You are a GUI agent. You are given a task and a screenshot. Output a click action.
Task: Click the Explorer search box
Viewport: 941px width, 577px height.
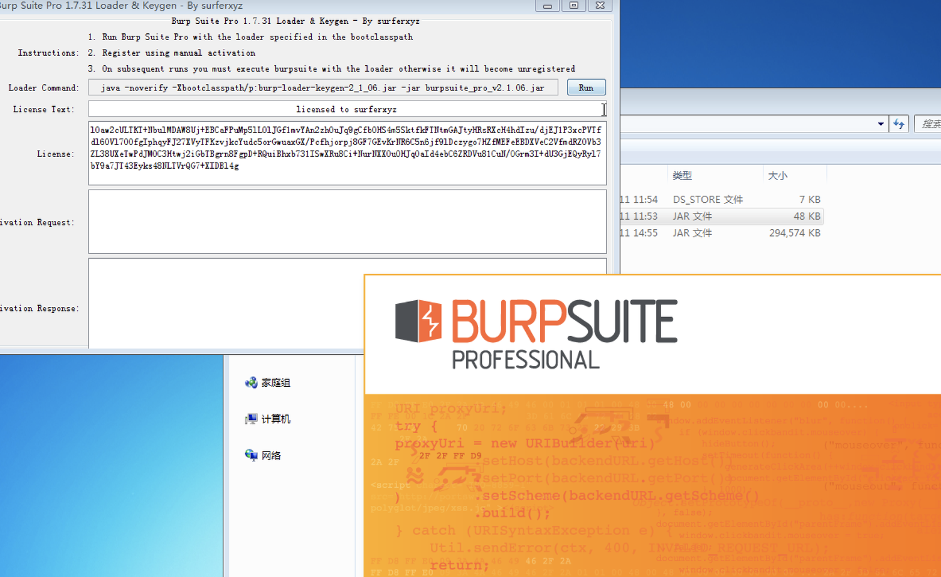pos(928,124)
